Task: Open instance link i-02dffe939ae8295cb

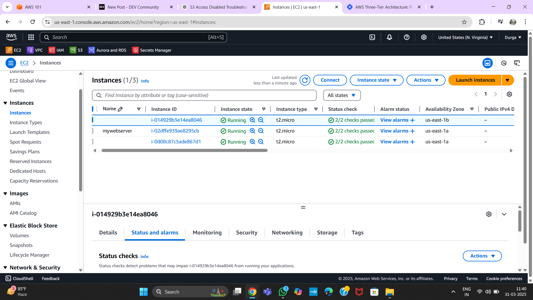Action: click(x=175, y=131)
